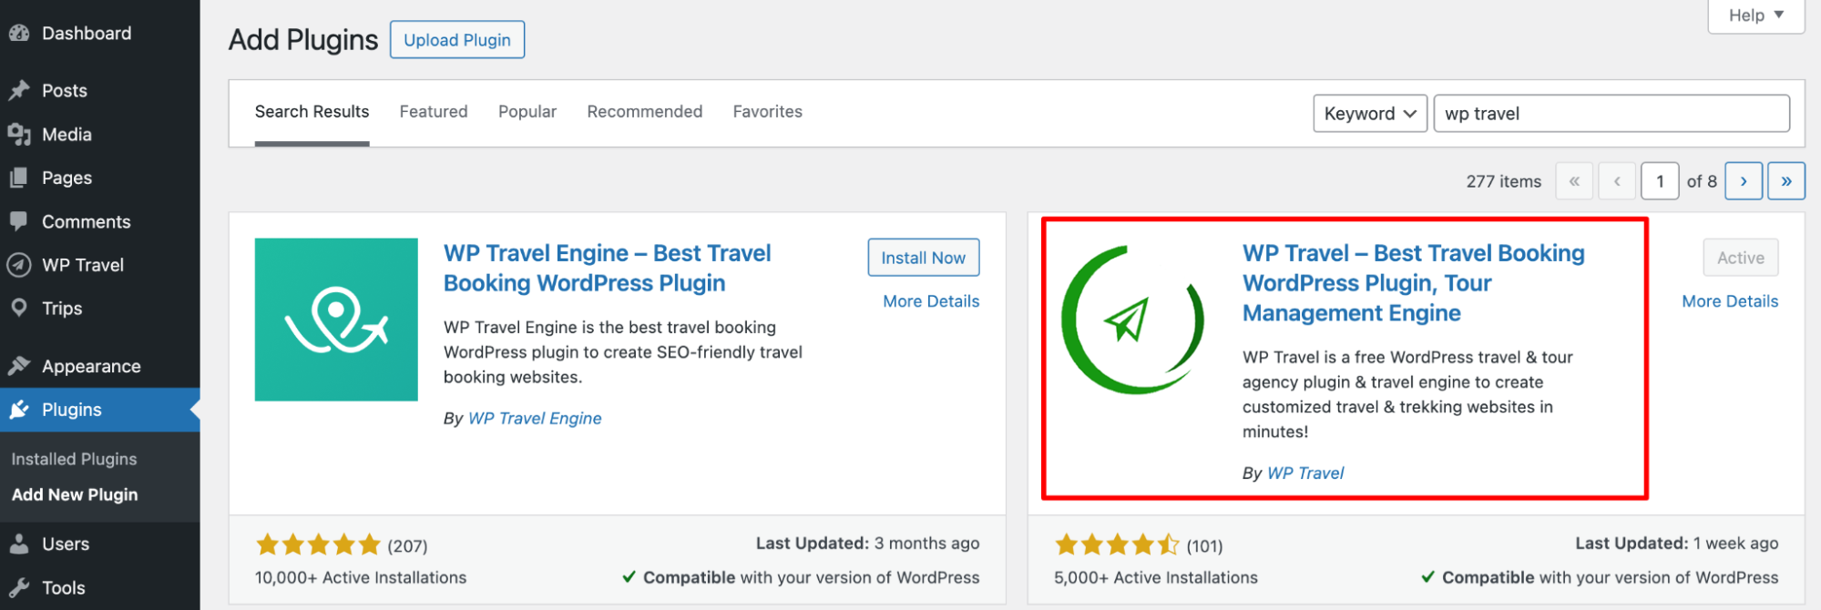
Task: Switch to the Featured plugins tab
Action: (x=433, y=111)
